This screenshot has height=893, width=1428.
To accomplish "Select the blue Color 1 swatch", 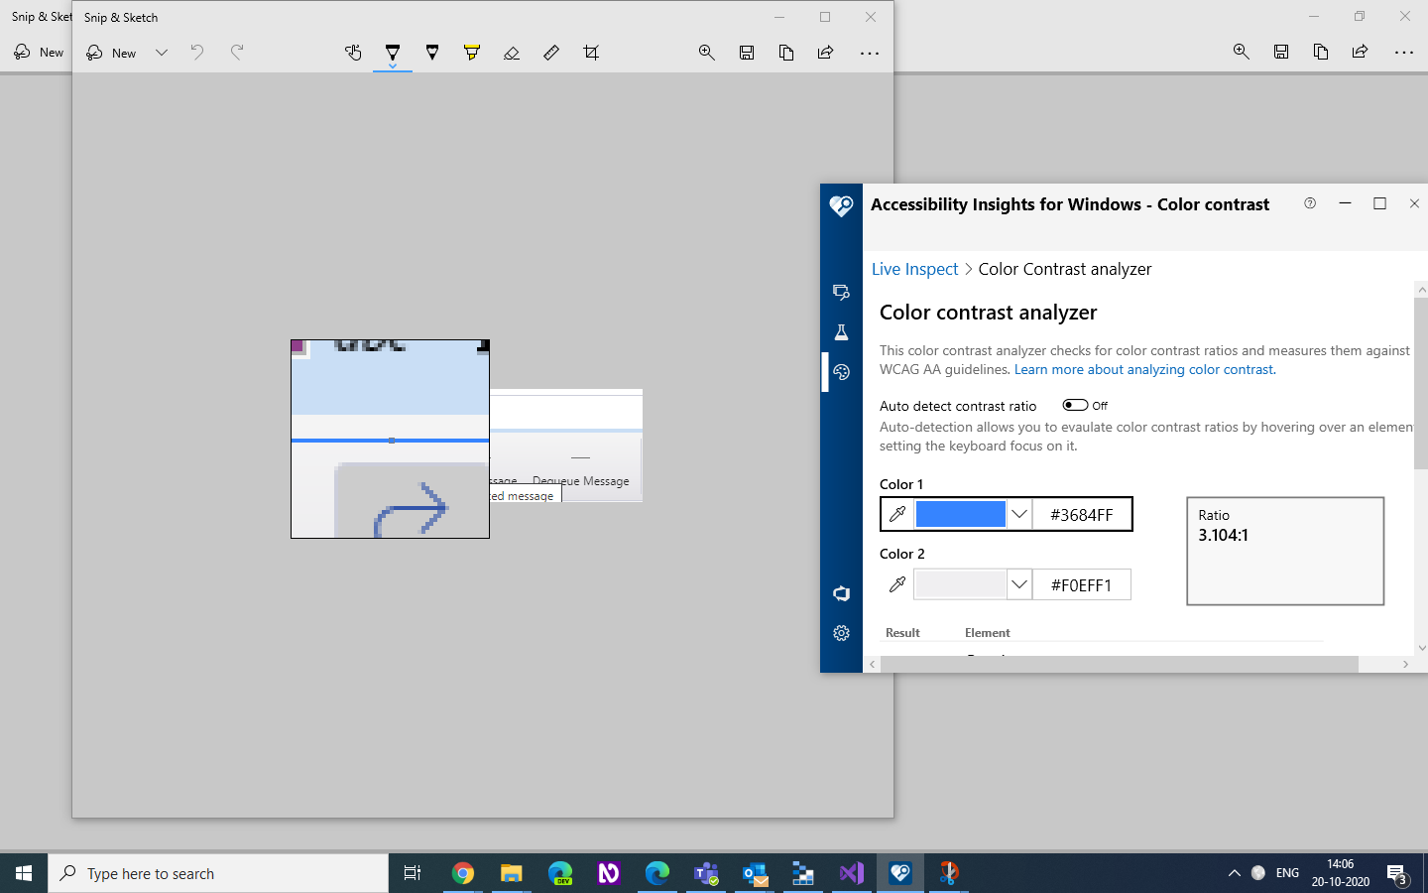I will coord(961,514).
